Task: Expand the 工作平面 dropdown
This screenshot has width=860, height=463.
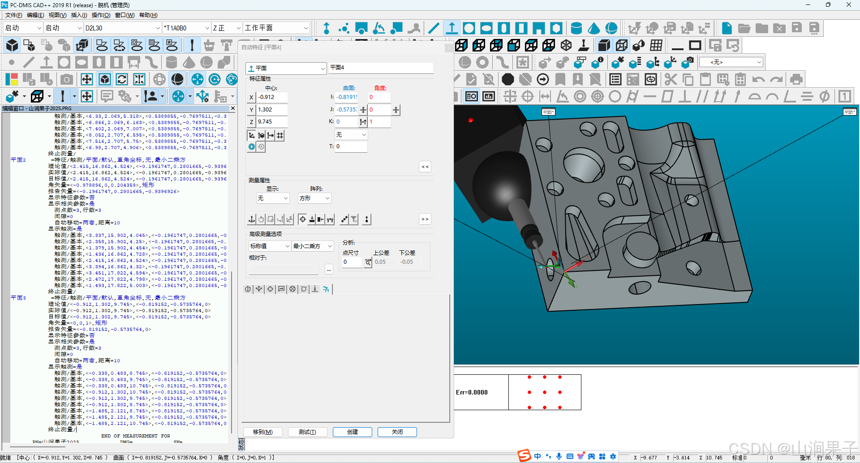Action: click(276, 28)
